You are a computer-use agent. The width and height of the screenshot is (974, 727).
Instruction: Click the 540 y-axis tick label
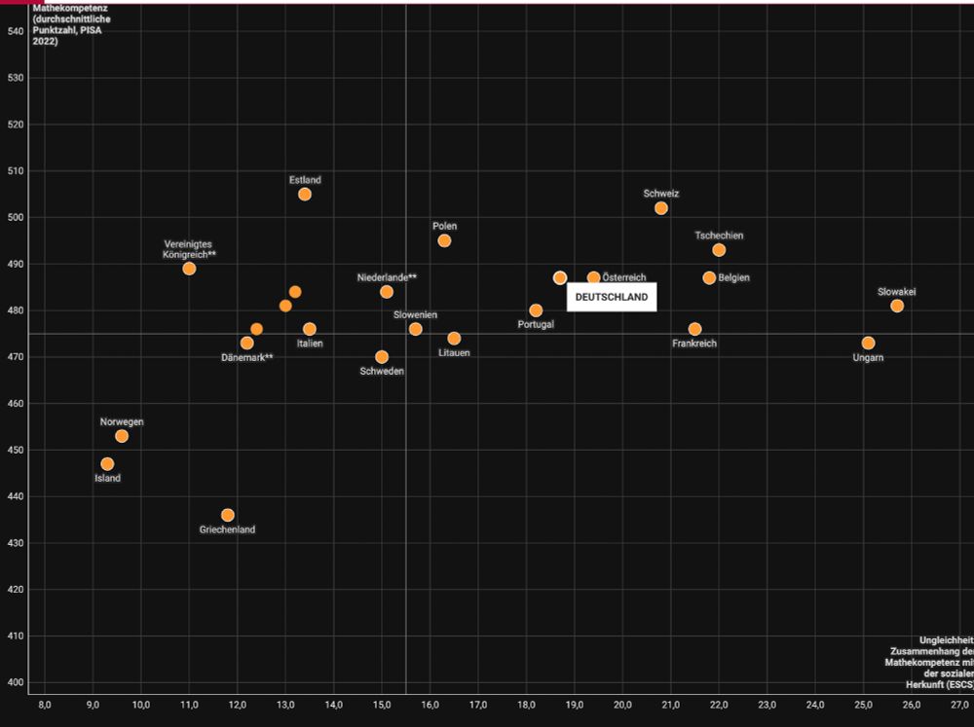click(17, 32)
